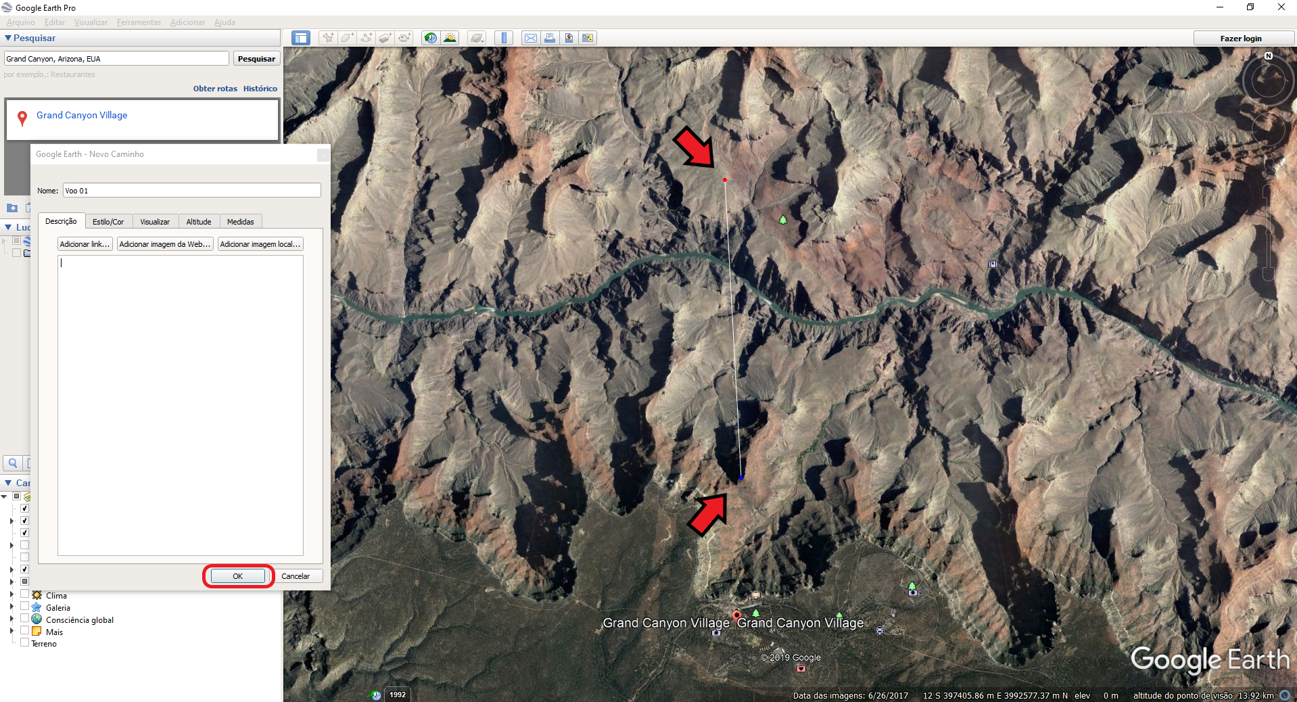Image resolution: width=1297 pixels, height=702 pixels.
Task: Expand the Galeria layer tree node
Action: point(11,607)
